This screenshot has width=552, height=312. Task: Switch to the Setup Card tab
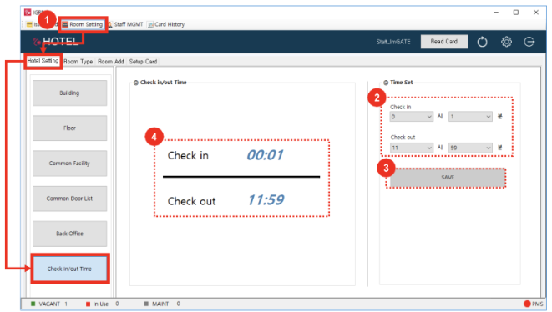click(143, 62)
